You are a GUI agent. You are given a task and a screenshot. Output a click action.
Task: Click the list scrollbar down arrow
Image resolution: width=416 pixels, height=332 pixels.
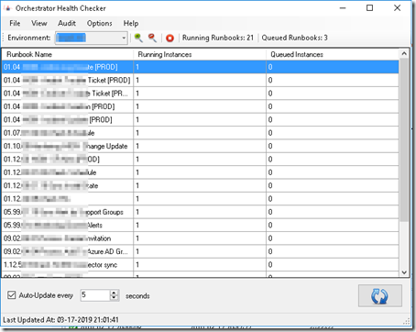[x=404, y=272]
